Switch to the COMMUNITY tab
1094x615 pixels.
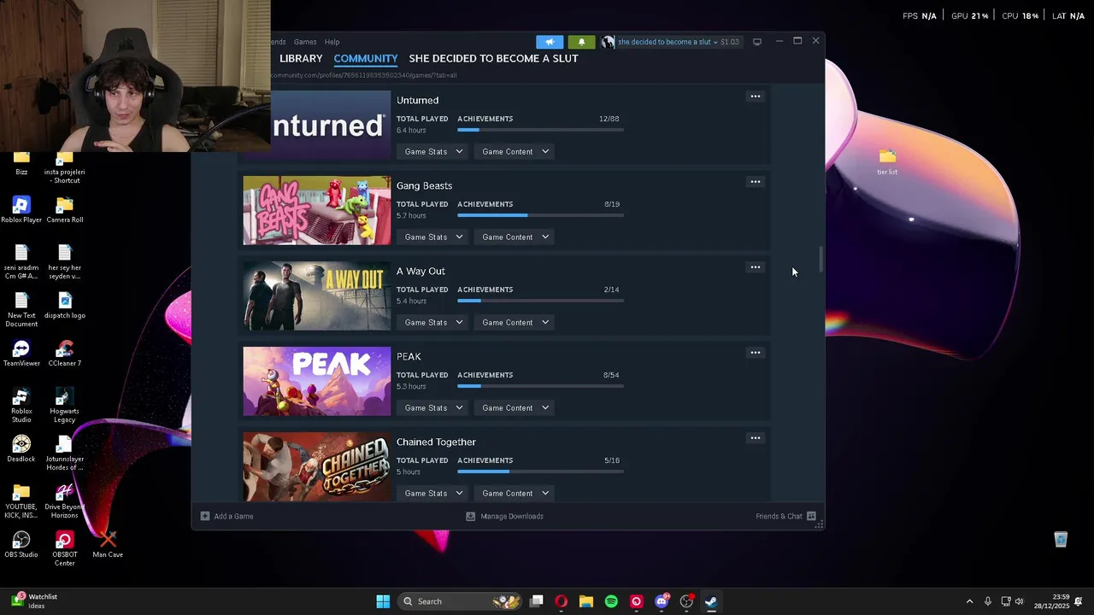[x=366, y=58]
